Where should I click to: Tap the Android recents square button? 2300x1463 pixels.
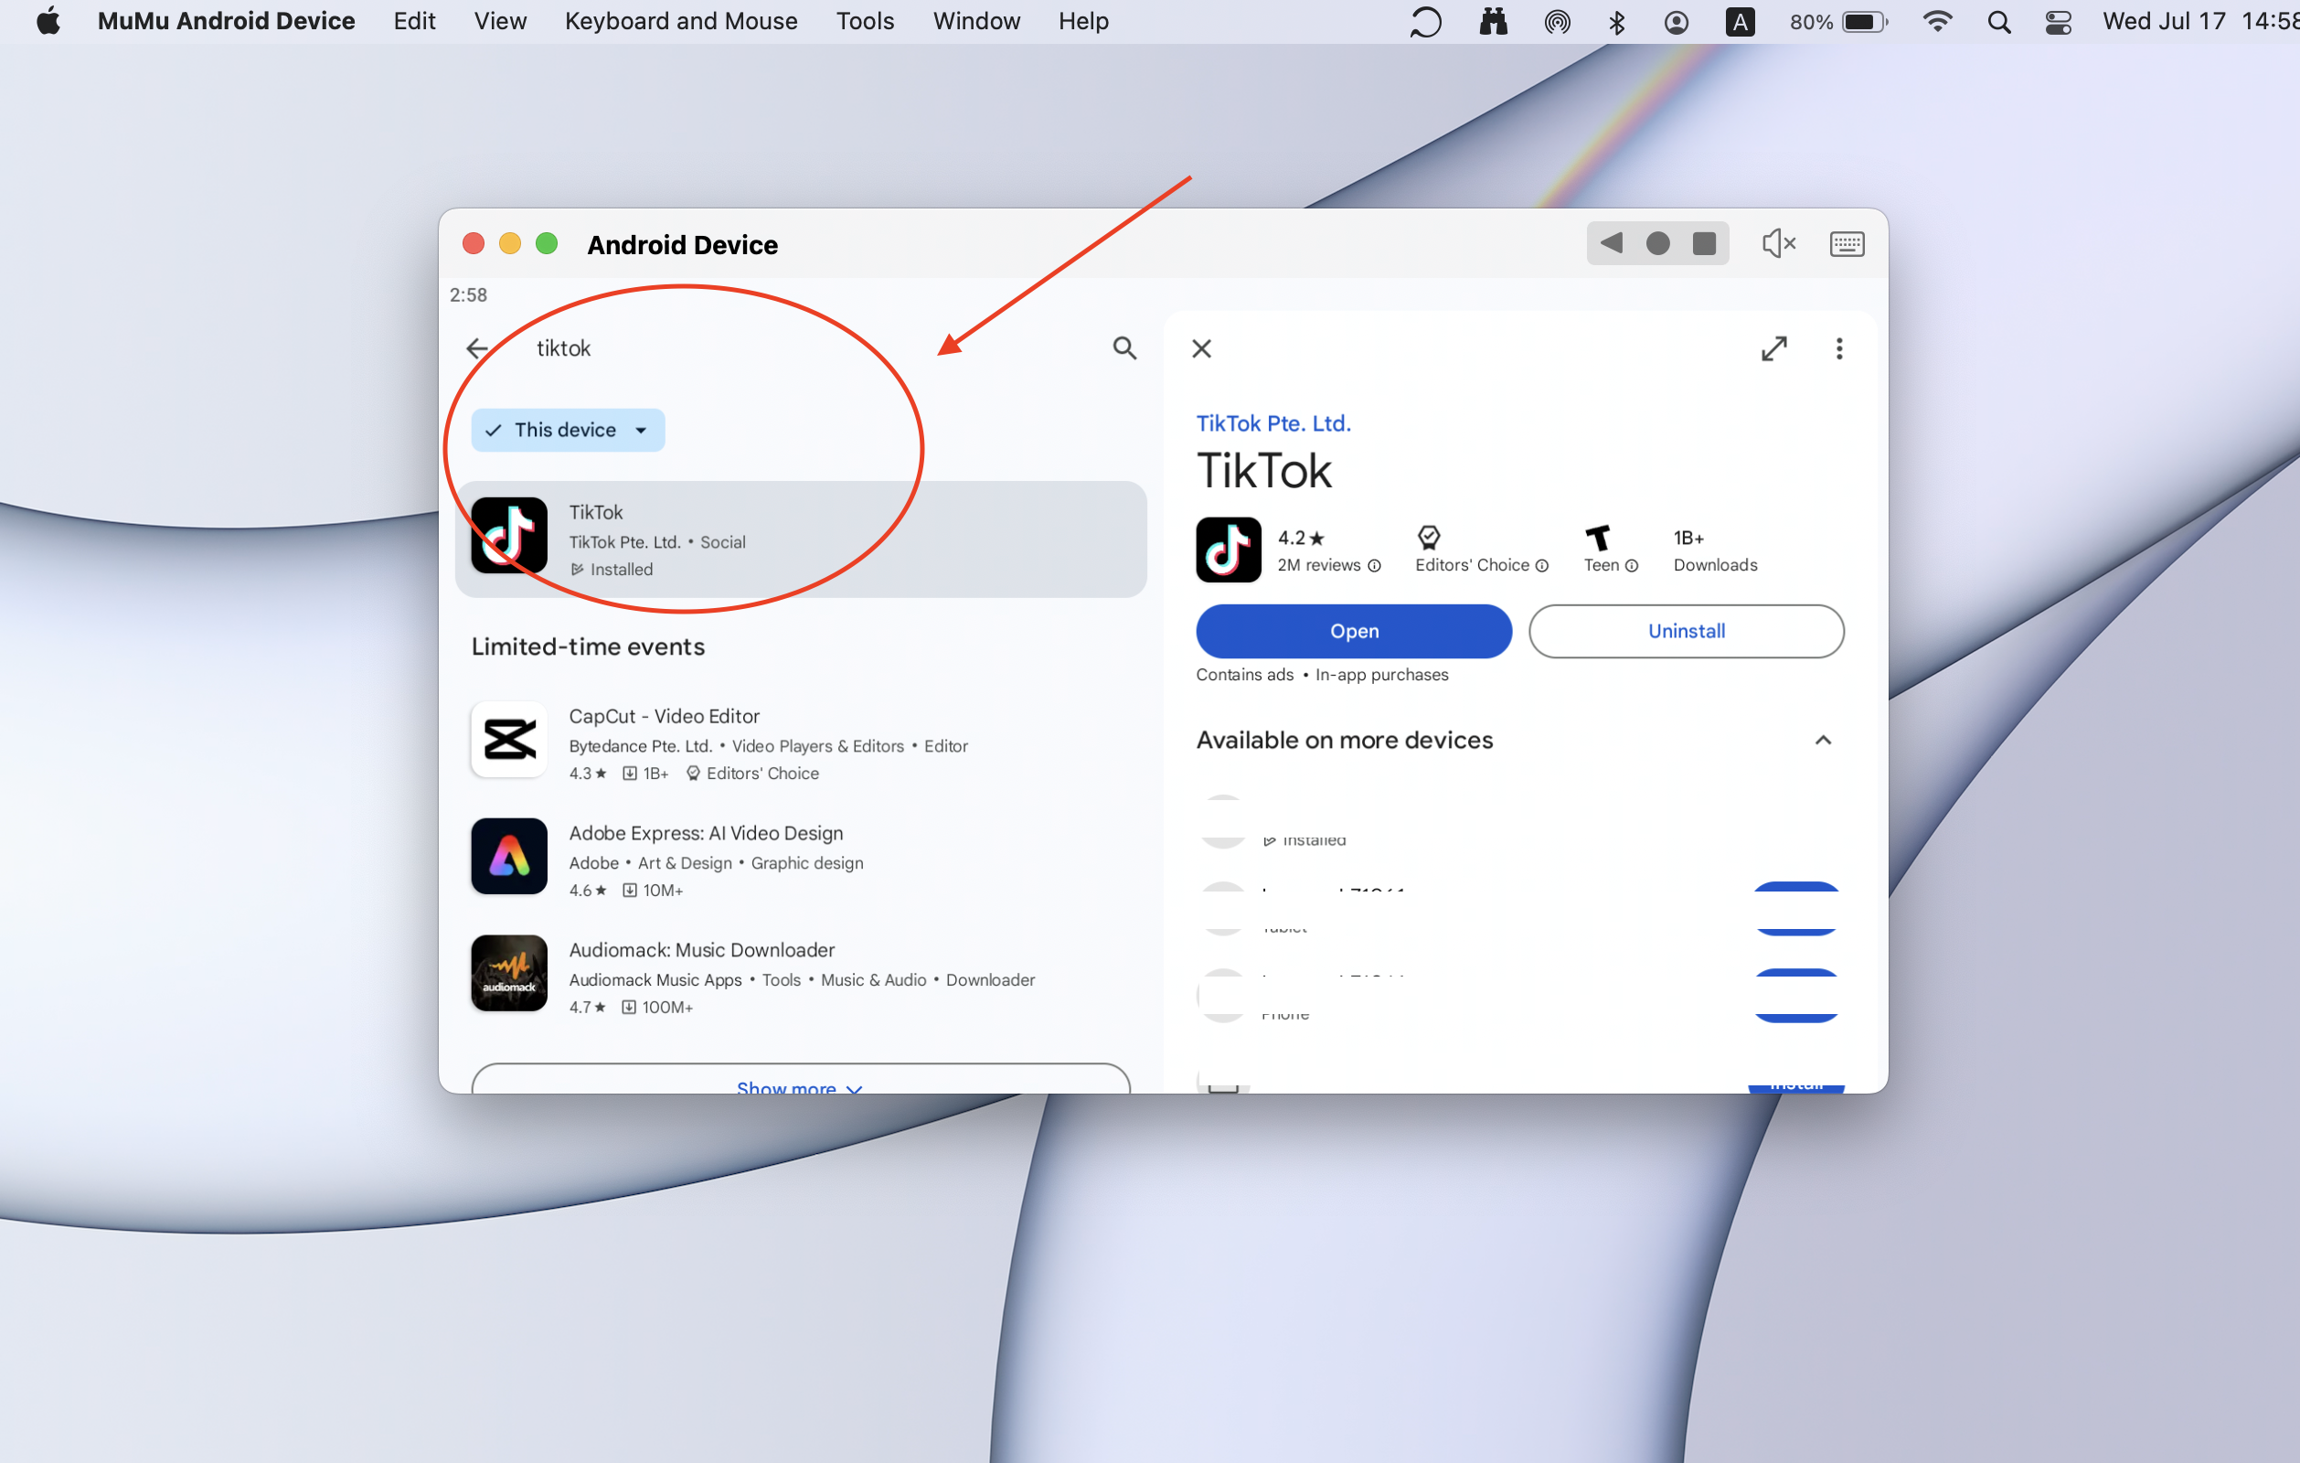1704,243
